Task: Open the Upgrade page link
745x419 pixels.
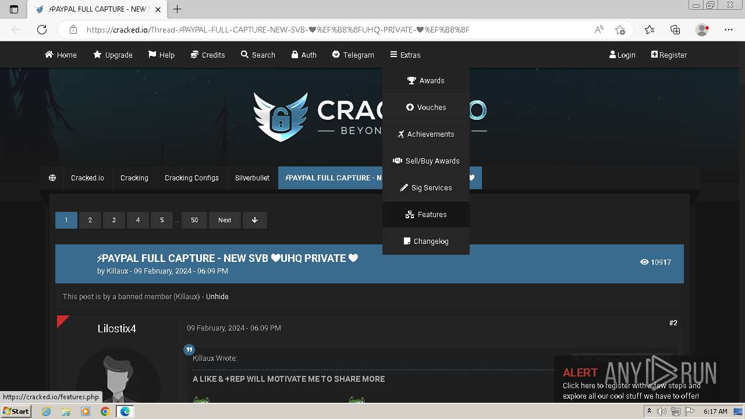Action: point(113,55)
